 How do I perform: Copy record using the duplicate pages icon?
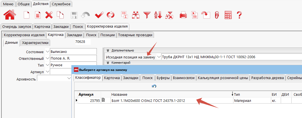[60, 15]
